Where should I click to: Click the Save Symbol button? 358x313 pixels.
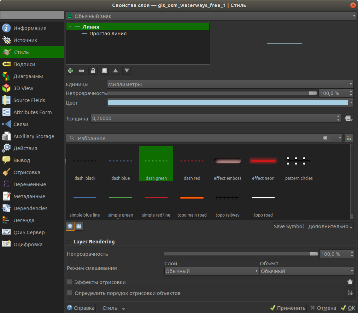pos(288,226)
